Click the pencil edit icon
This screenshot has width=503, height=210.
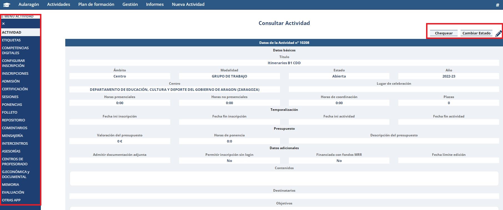click(499, 34)
